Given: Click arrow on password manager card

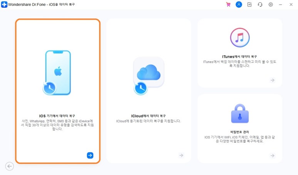Looking at the screenshot, I should (x=273, y=156).
